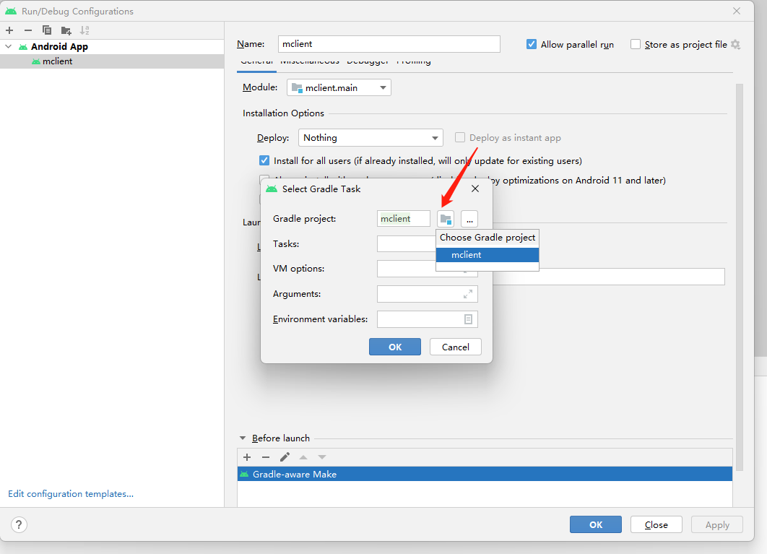The height and width of the screenshot is (554, 767).
Task: Move before launch task down arrow
Action: pos(322,457)
